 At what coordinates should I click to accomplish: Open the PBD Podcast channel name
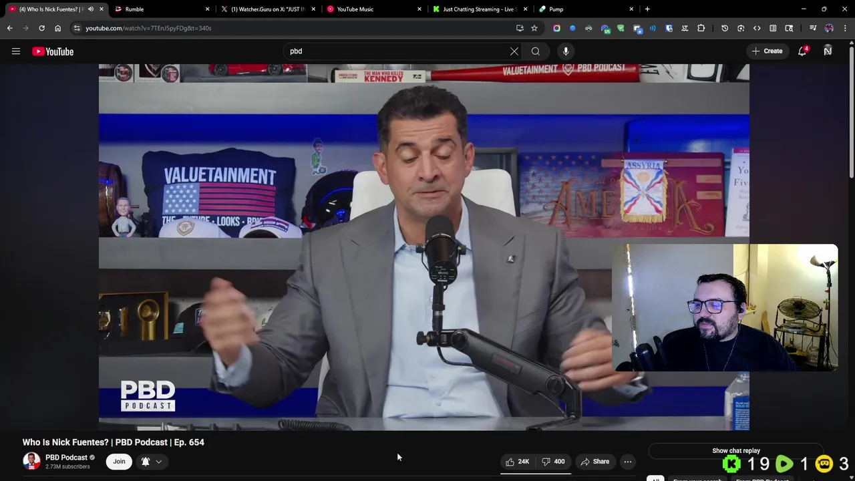click(66, 458)
